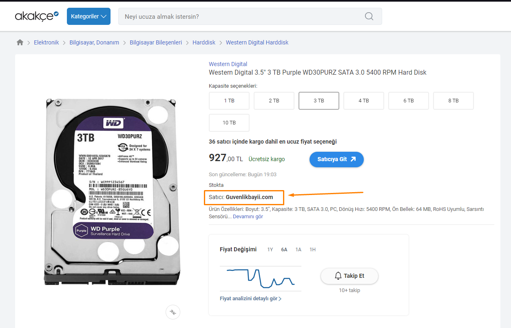The width and height of the screenshot is (511, 328).
Task: Select the 8 TB capacity option
Action: pyautogui.click(x=453, y=101)
